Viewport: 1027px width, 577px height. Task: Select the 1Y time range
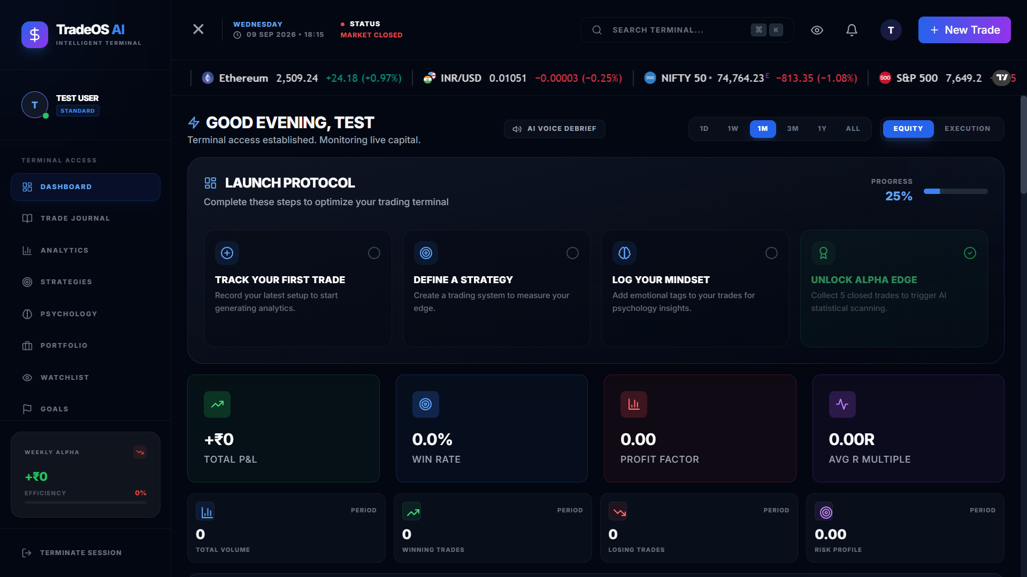pyautogui.click(x=822, y=129)
